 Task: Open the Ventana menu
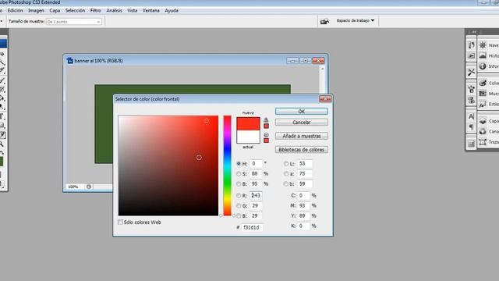pyautogui.click(x=150, y=10)
